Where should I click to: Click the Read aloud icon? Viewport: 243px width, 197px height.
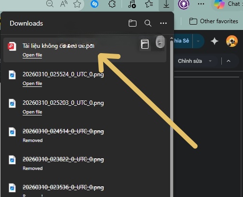point(64,4)
